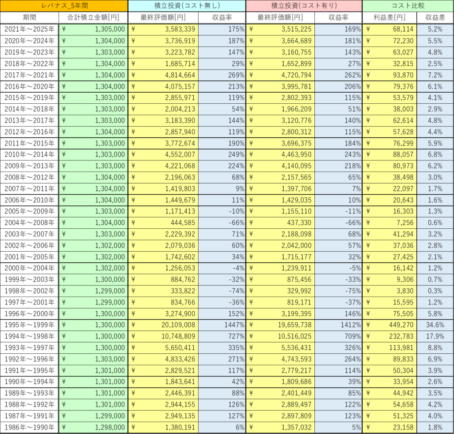Image resolution: width=454 pixels, height=434 pixels.
Task: Click the 1986年～1990年 period cell
Action: tap(30, 427)
